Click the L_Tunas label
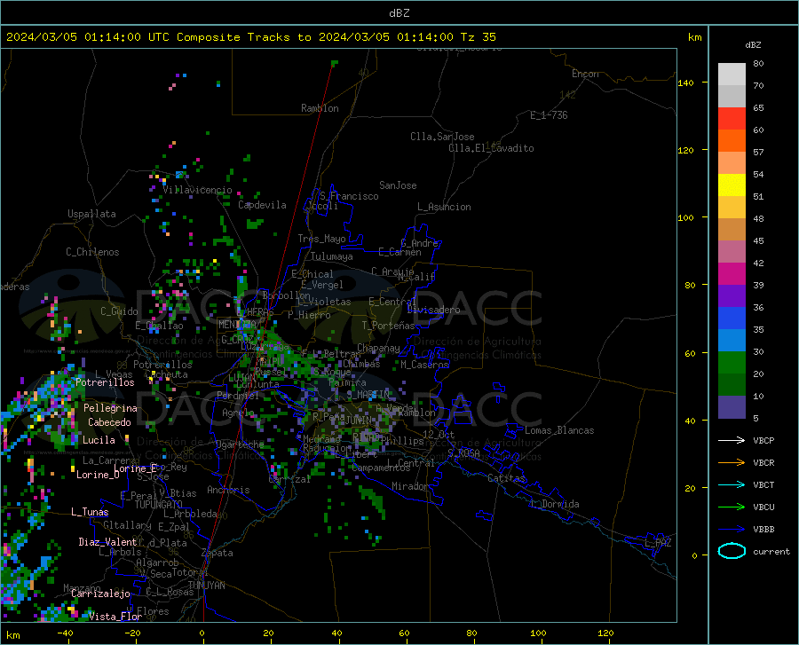Screen dimensions: 799x645 [x=90, y=512]
